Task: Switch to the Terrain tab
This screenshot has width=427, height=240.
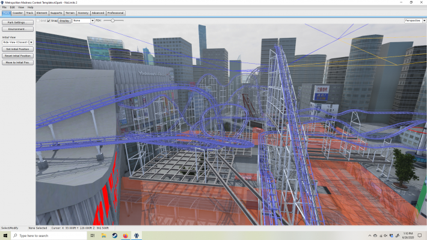Action: point(70,13)
